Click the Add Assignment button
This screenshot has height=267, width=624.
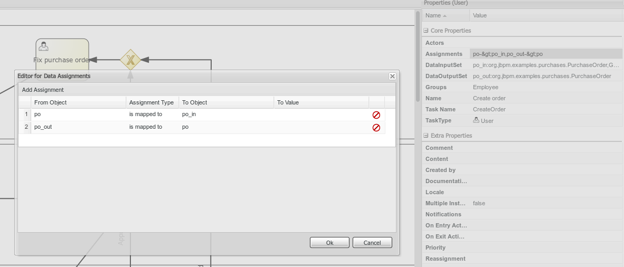tap(43, 90)
